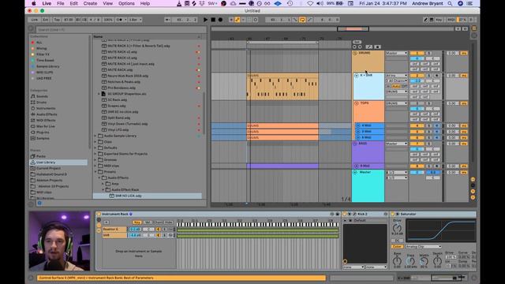Open the Sounds category
This screenshot has height=284, width=505.
point(42,96)
